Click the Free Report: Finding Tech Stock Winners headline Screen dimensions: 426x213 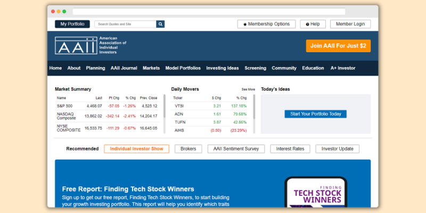[x=128, y=189]
